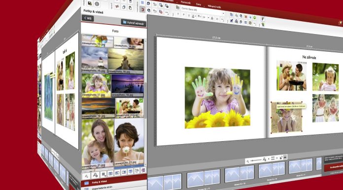The width and height of the screenshot is (343, 190).
Task: Select sunset thumbnail cewephoto_19.jpg
Action: (x=99, y=108)
